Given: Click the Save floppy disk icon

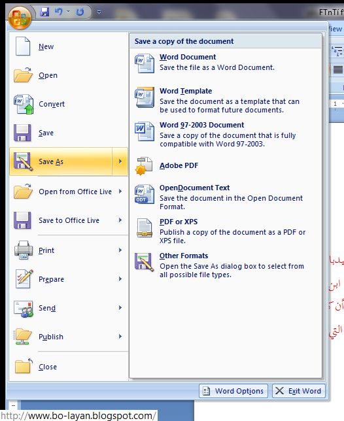Looking at the screenshot, I should (x=22, y=133).
